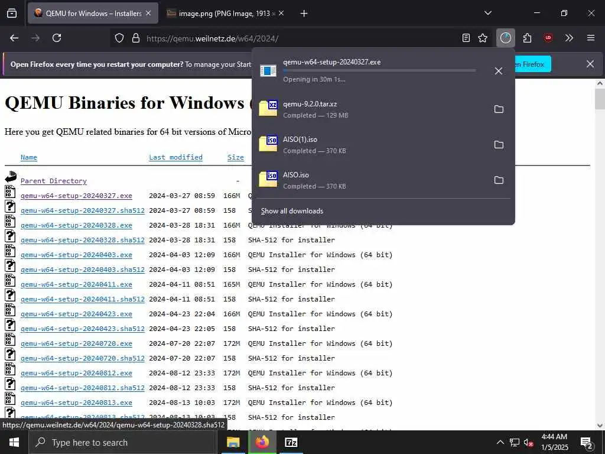The image size is (605, 454).
Task: Click unknown file icon beside qemu-w64-setup-20240411.sha512
Action: 11,295
